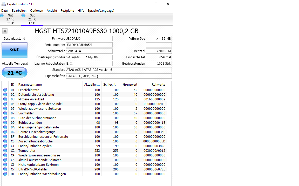Open the Hilfe menu
This screenshot has height=186, width=299.
[81, 11]
